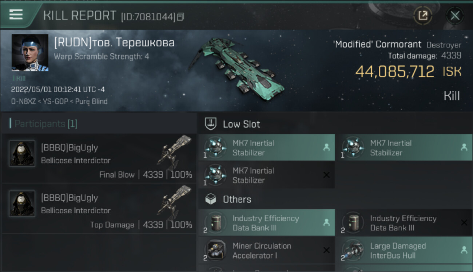Viewport: 473px width, 272px height.
Task: Select the destroyed MK7 Inertial Stabilizer
Action: click(266, 176)
